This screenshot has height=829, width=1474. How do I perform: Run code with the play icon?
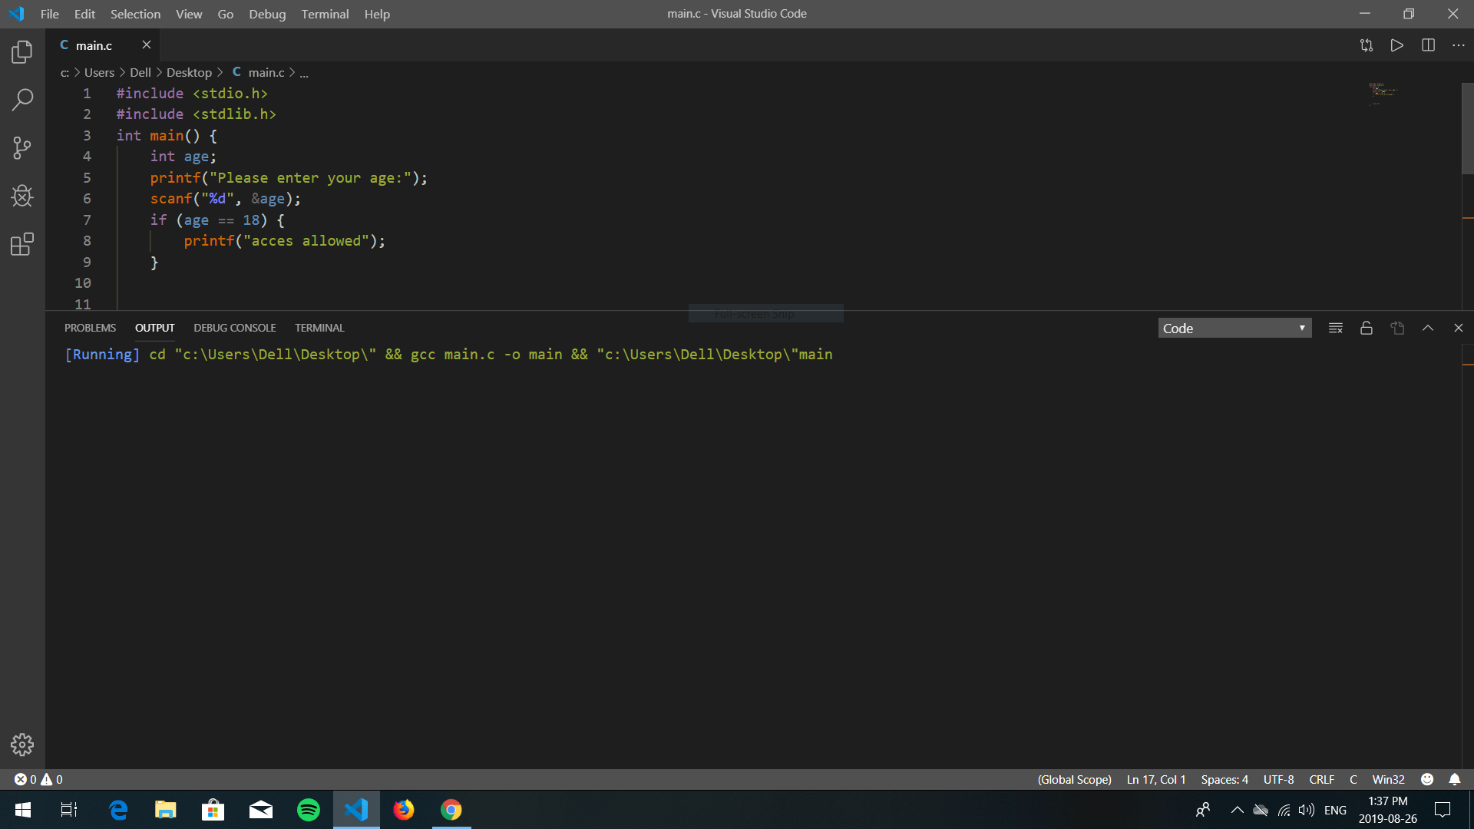pyautogui.click(x=1396, y=45)
